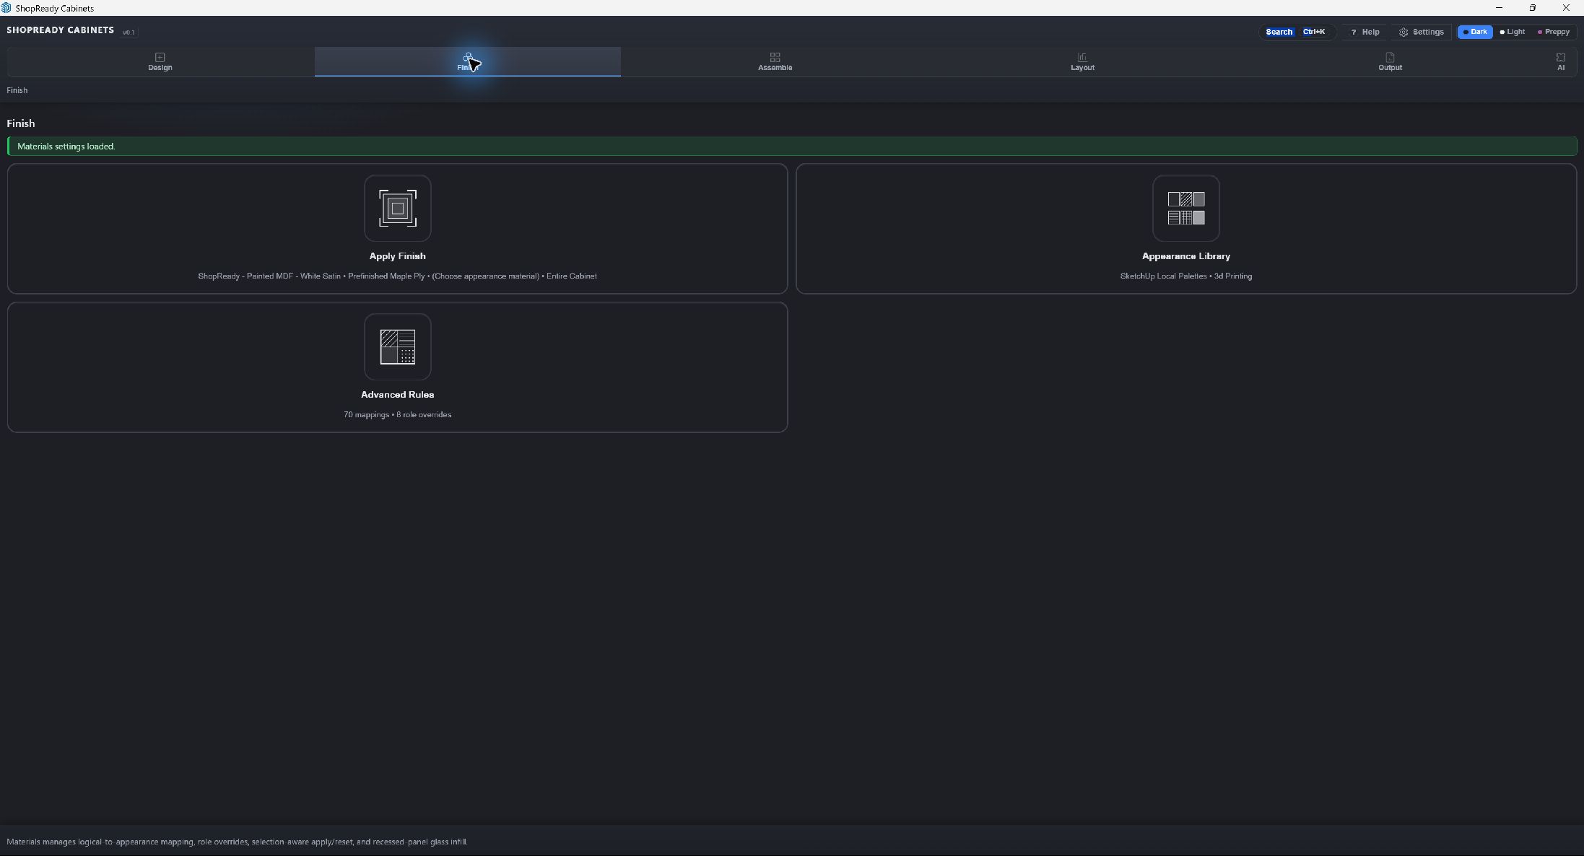Open the Appearance Library swatch icon
This screenshot has height=856, width=1584.
(x=1185, y=209)
